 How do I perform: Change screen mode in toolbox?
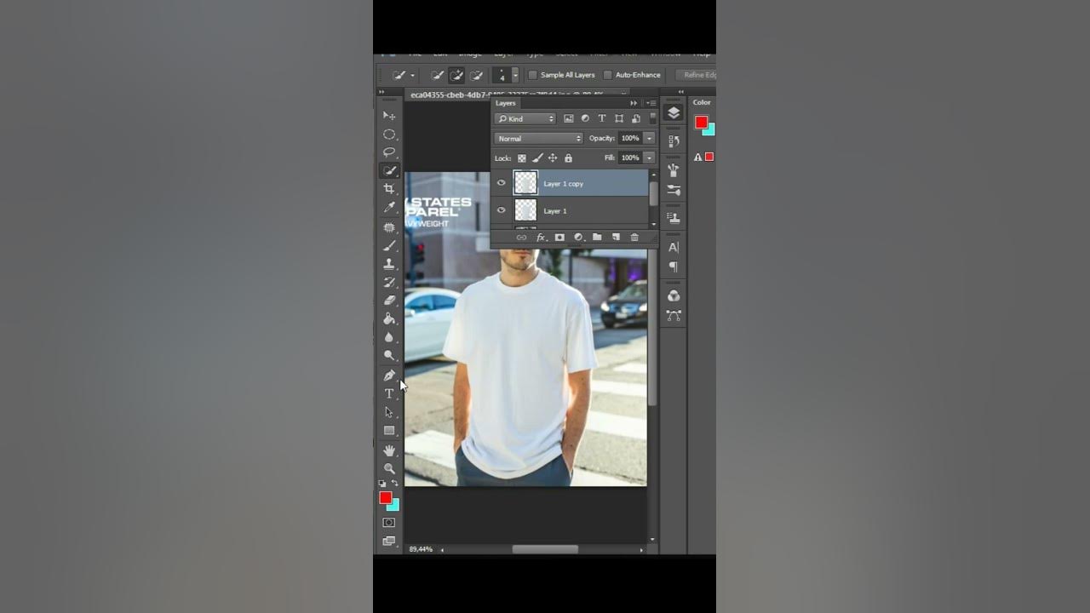click(389, 541)
